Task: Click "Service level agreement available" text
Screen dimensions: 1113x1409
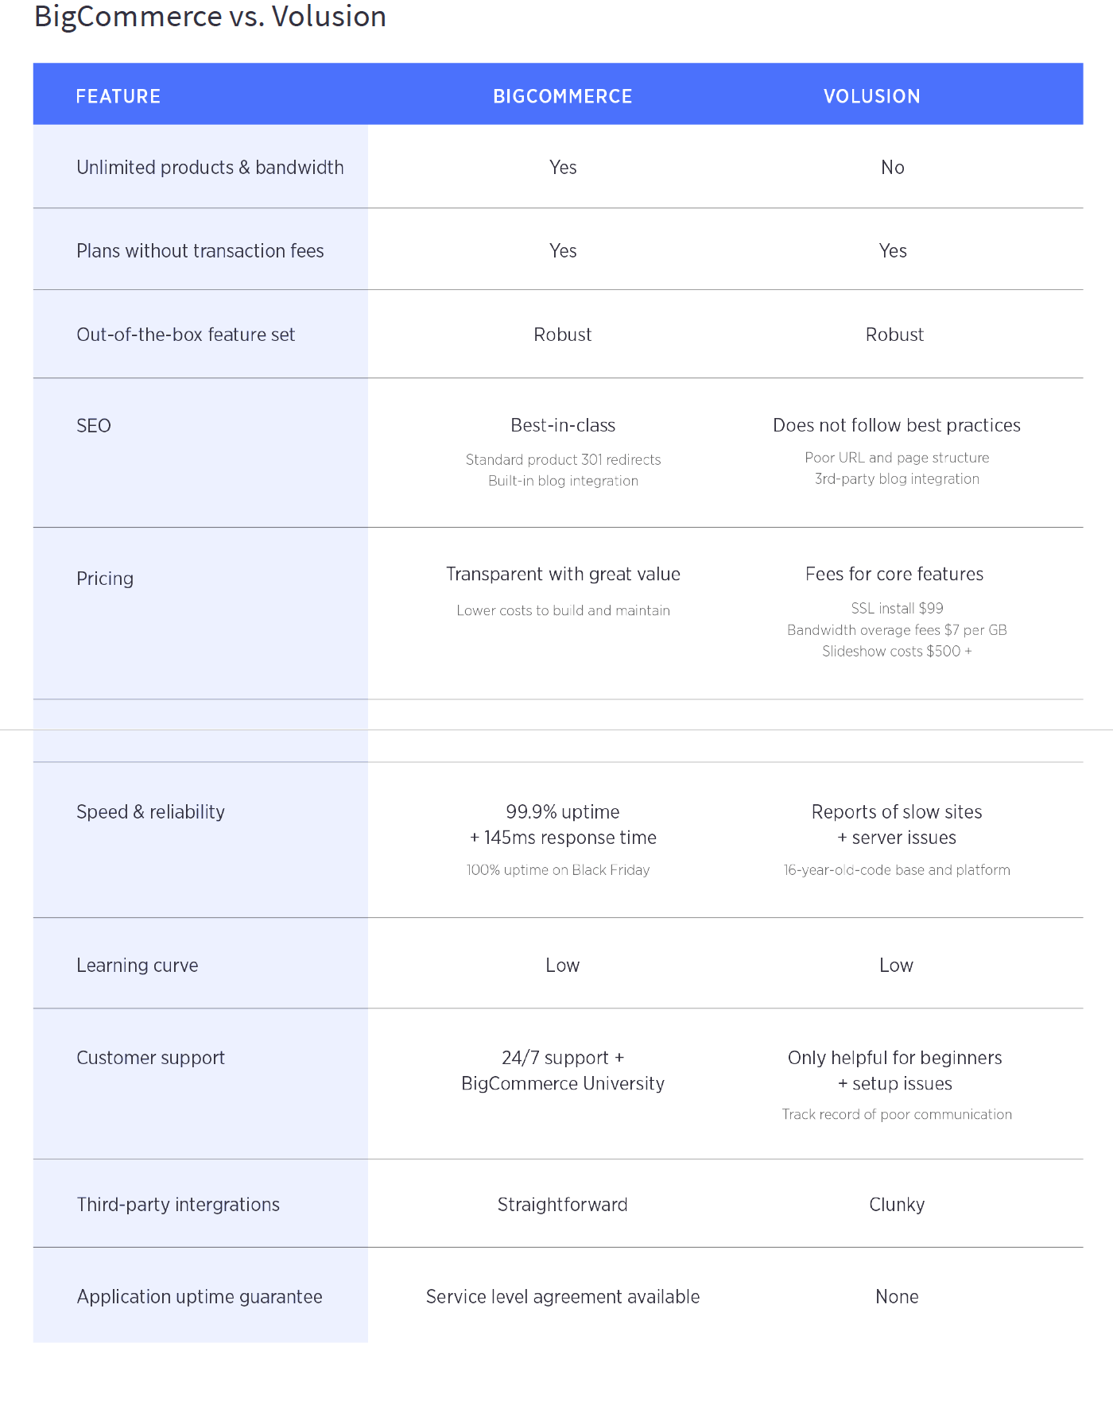Action: coord(563,1297)
